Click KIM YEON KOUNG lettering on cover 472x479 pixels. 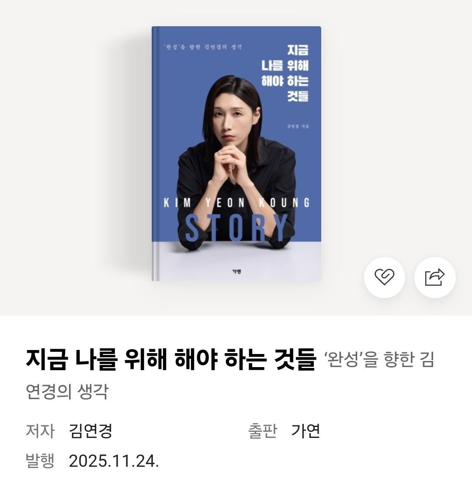coord(237,203)
